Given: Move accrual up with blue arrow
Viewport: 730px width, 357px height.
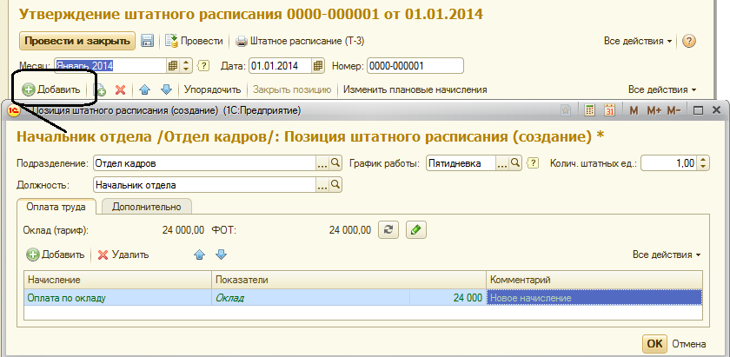Looking at the screenshot, I should [199, 255].
